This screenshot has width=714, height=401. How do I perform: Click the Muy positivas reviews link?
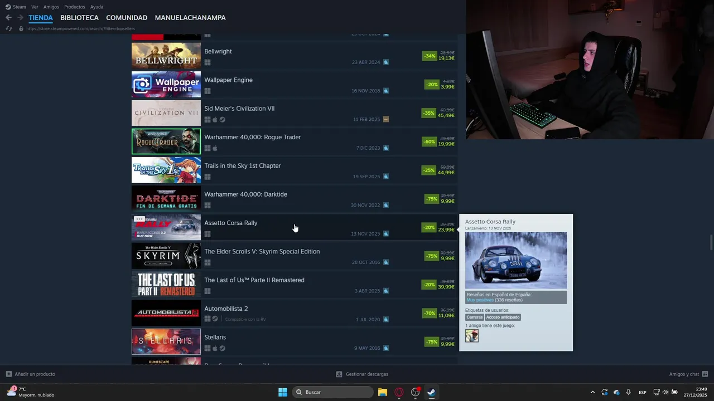[x=480, y=300]
